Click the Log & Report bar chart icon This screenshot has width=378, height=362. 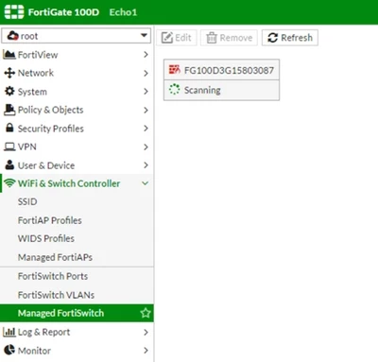[x=9, y=332]
